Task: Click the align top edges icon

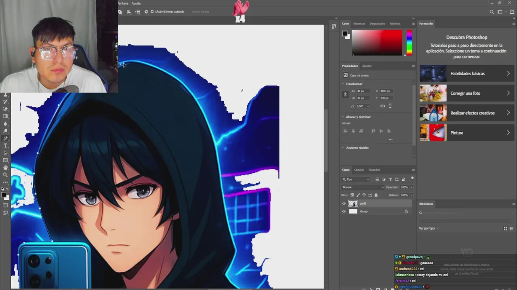Action: coord(373,131)
